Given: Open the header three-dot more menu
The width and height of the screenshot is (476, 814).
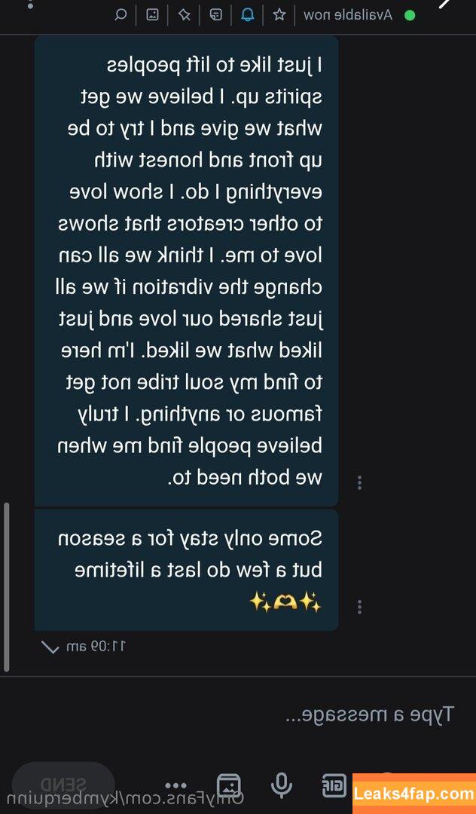Looking at the screenshot, I should pyautogui.click(x=30, y=5).
